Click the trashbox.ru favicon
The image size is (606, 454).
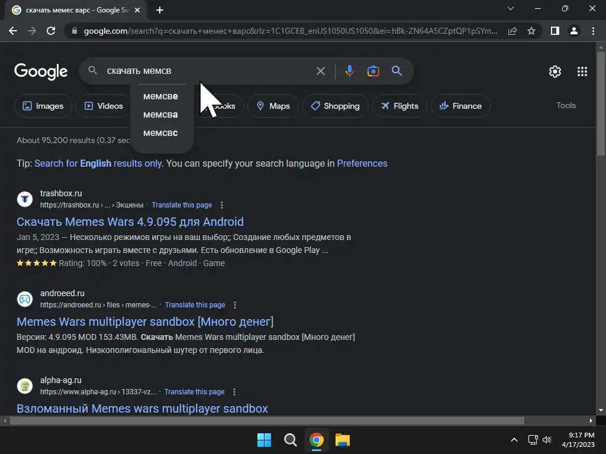coord(25,199)
